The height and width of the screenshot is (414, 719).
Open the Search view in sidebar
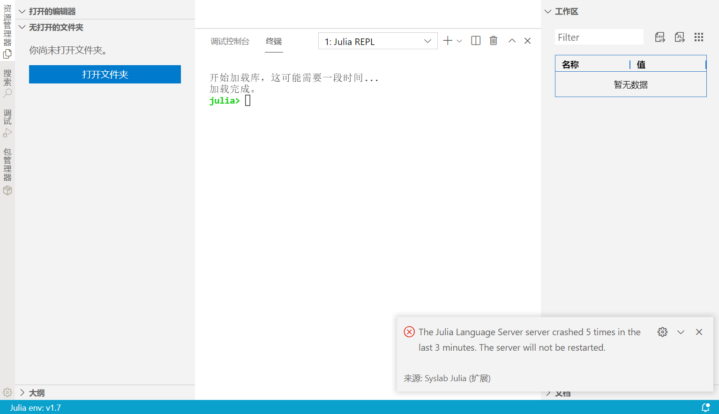[7, 93]
